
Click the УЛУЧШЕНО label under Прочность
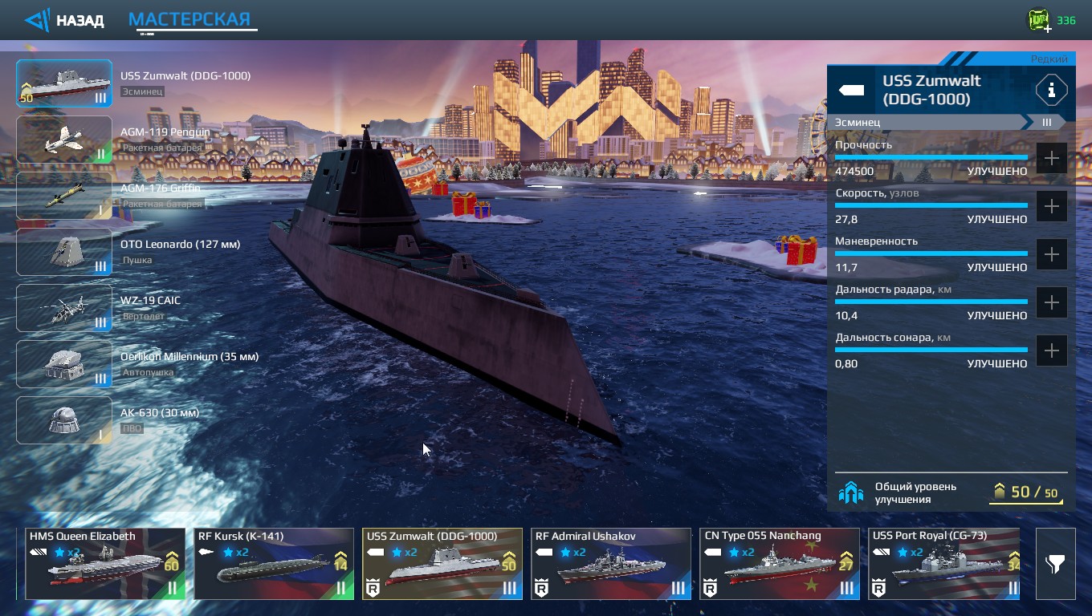pos(997,172)
